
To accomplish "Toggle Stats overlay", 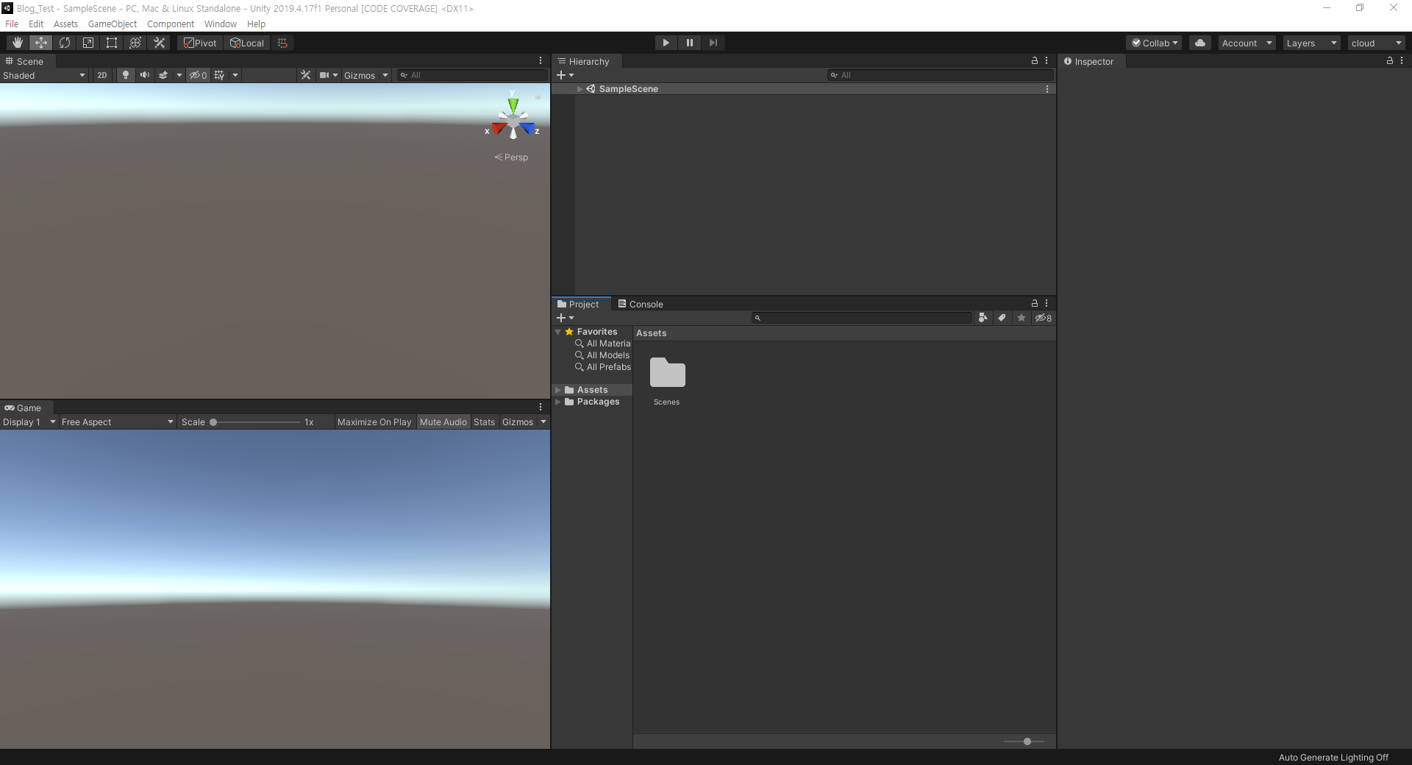I will (485, 421).
